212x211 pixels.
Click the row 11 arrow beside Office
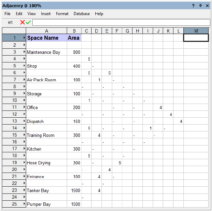pyautogui.click(x=24, y=107)
